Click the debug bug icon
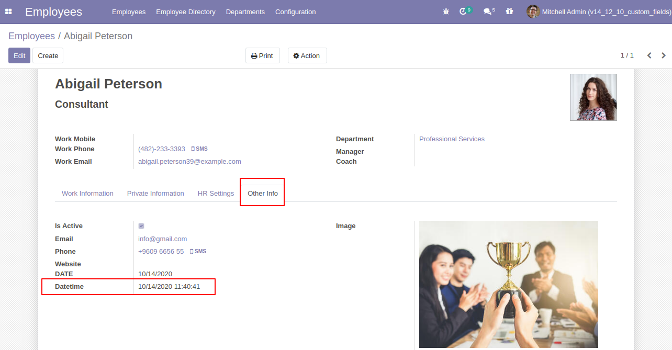Viewport: 672px width, 350px height. pyautogui.click(x=446, y=12)
